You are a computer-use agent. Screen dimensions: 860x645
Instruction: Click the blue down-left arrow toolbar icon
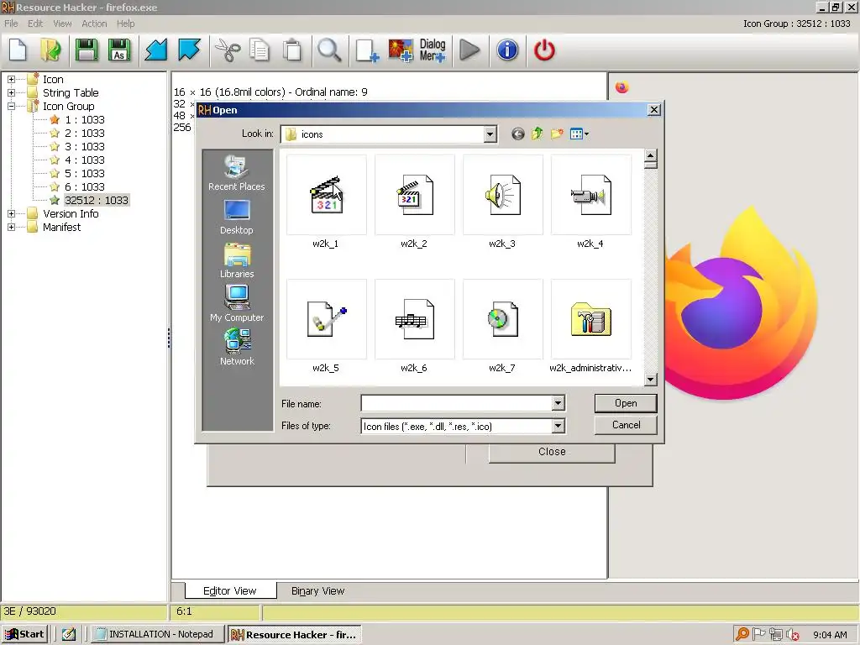(156, 50)
